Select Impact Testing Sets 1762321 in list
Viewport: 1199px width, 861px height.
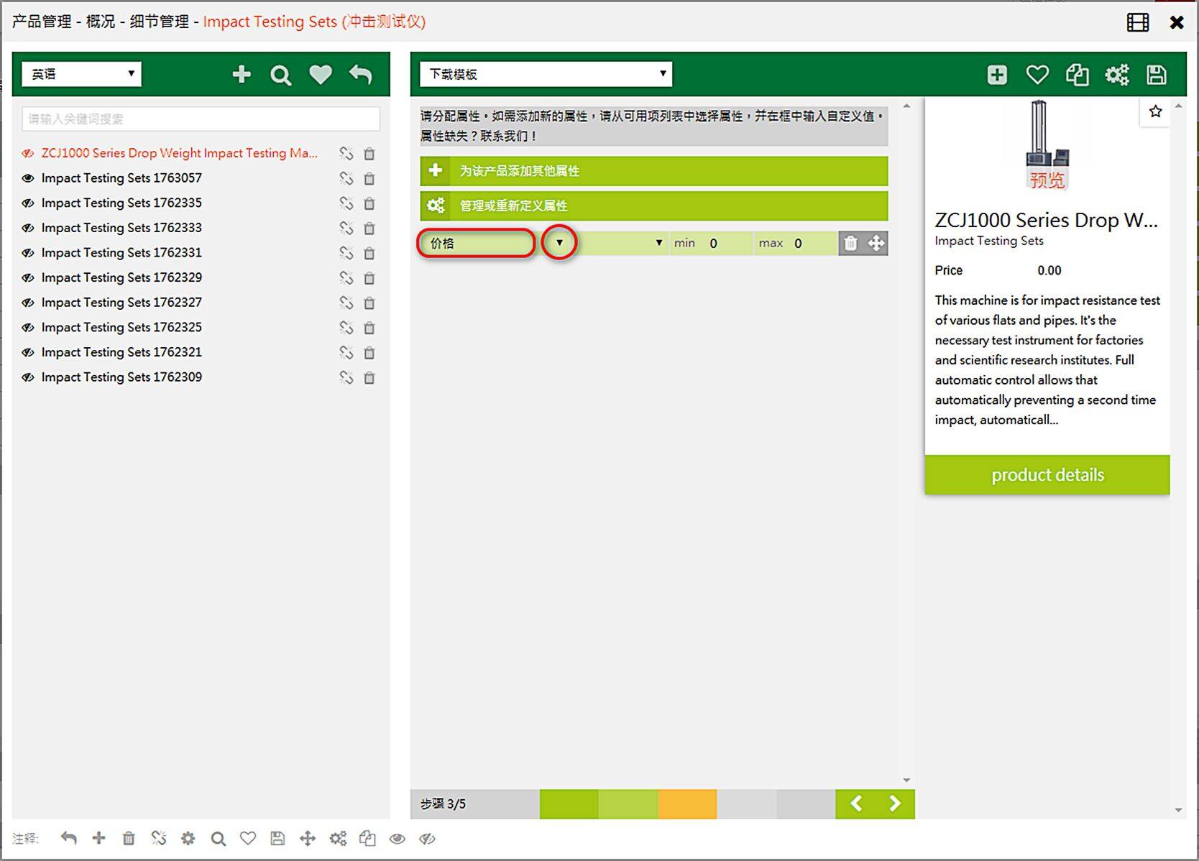(121, 352)
